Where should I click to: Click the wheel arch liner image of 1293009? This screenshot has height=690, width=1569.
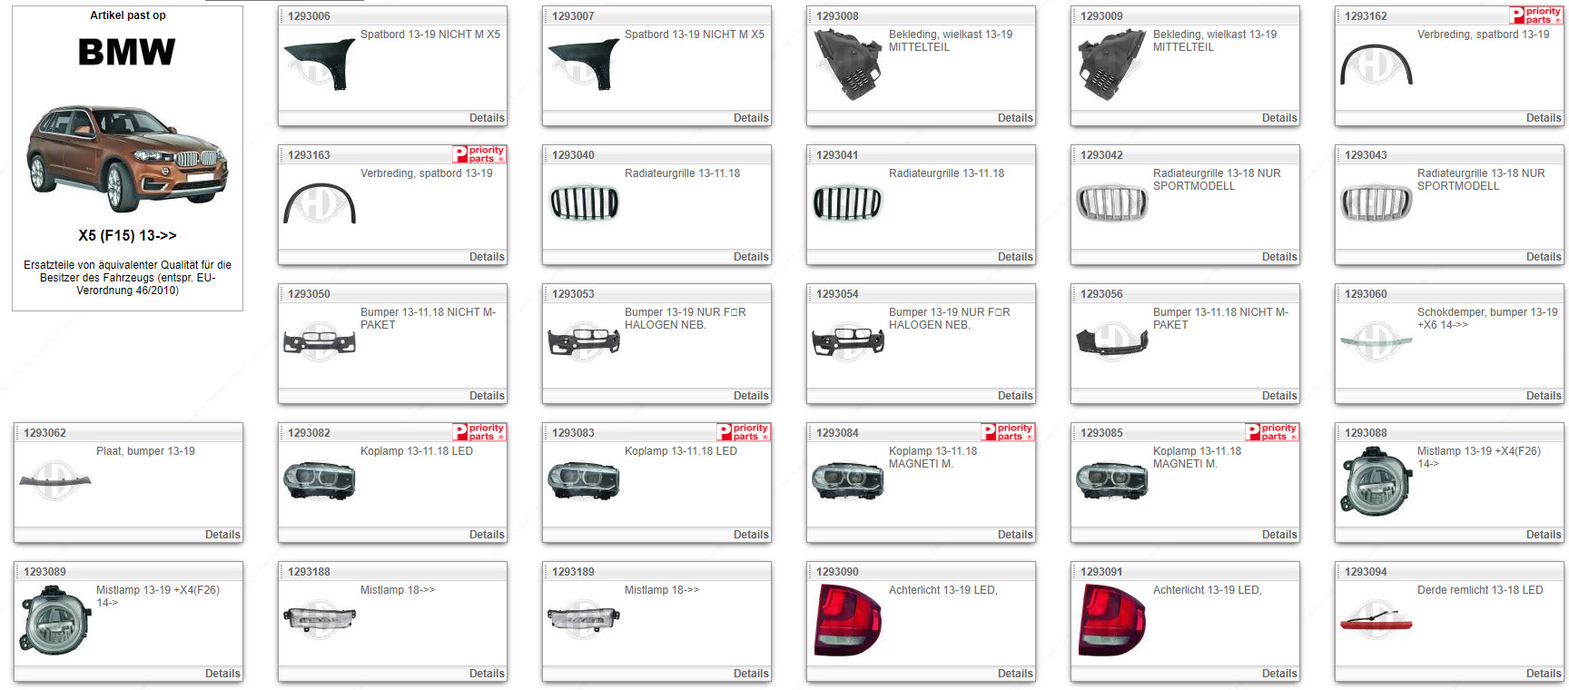(x=1112, y=64)
